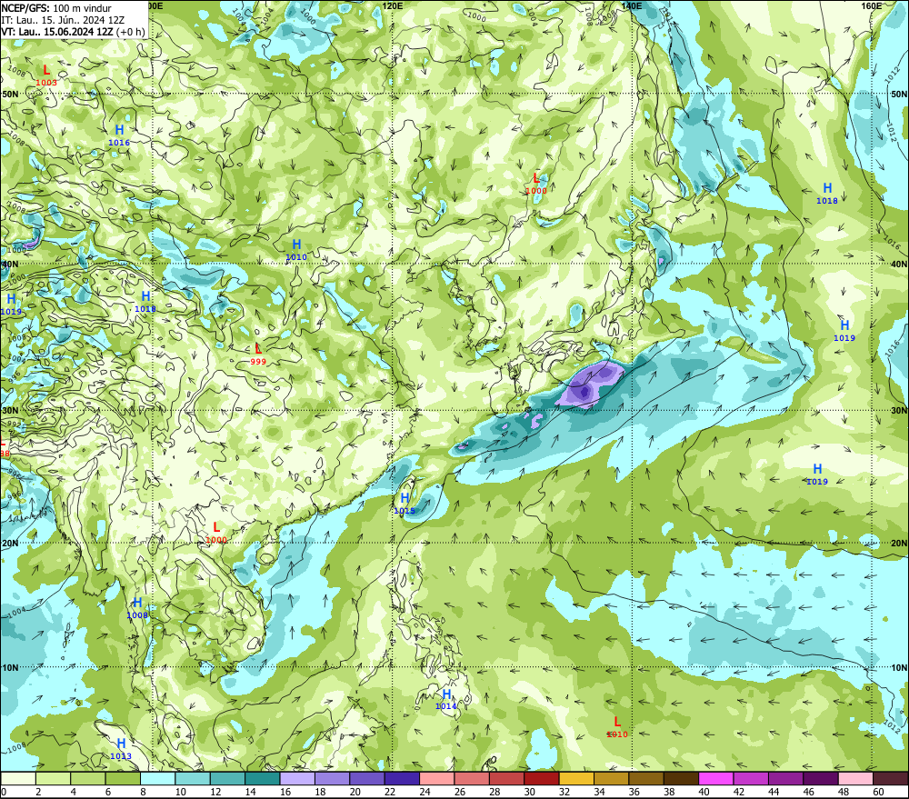Image resolution: width=909 pixels, height=799 pixels.
Task: Click the 'VT: Lau.. 15.06.2024 12Z (+0 h)' line
Action: click(x=73, y=32)
